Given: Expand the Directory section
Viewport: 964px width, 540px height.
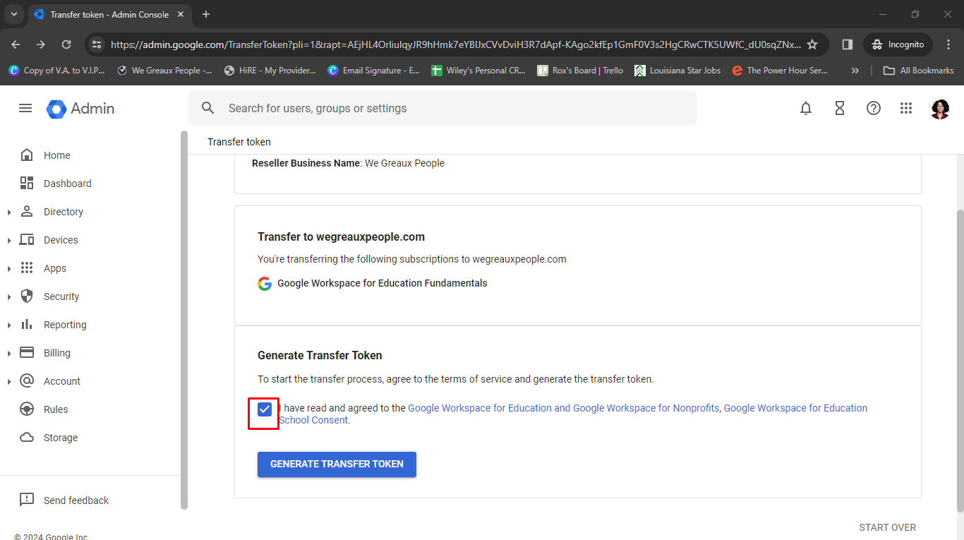Looking at the screenshot, I should click(8, 211).
